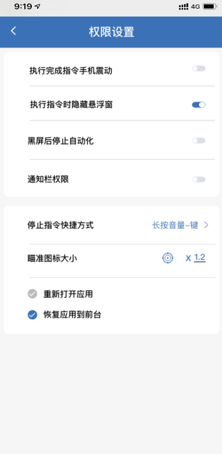Edit the 1.2 icon size value
This screenshot has height=454, width=222.
click(x=200, y=257)
